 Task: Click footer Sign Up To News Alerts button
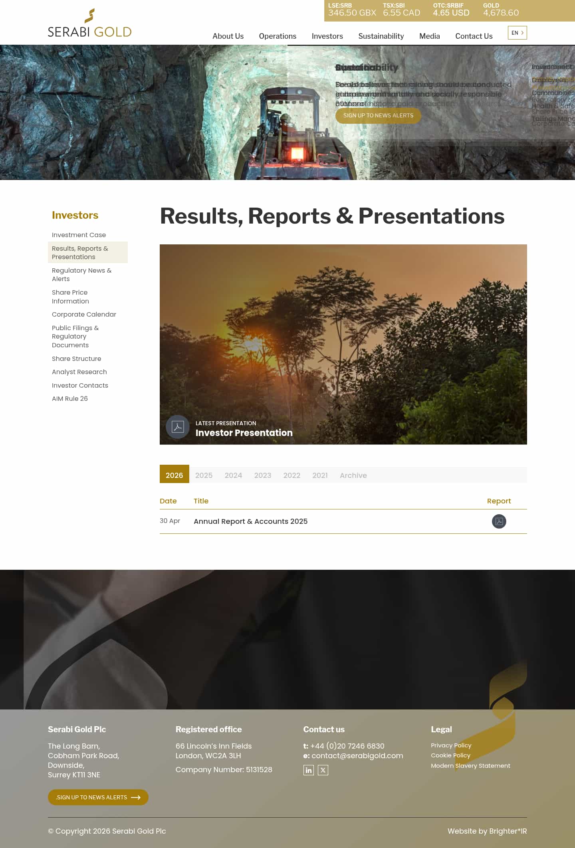[98, 797]
